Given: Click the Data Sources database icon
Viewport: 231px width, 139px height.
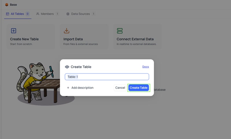Looking at the screenshot, I should pos(68,14).
